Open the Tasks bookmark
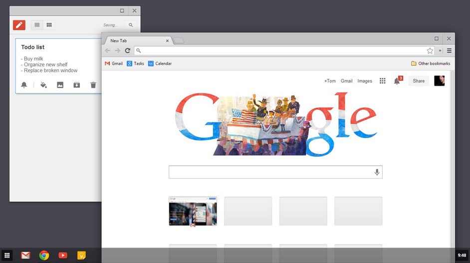 pyautogui.click(x=135, y=63)
